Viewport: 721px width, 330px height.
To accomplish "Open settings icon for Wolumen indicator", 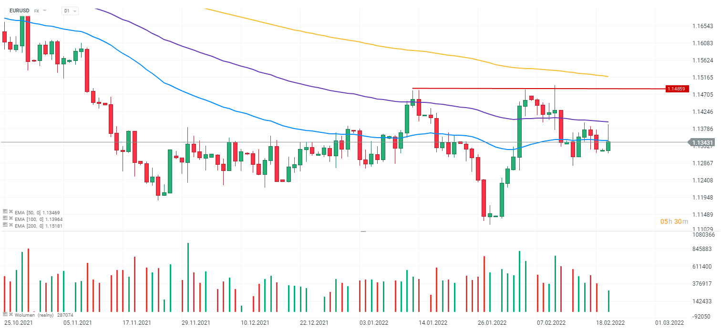I will [5, 314].
